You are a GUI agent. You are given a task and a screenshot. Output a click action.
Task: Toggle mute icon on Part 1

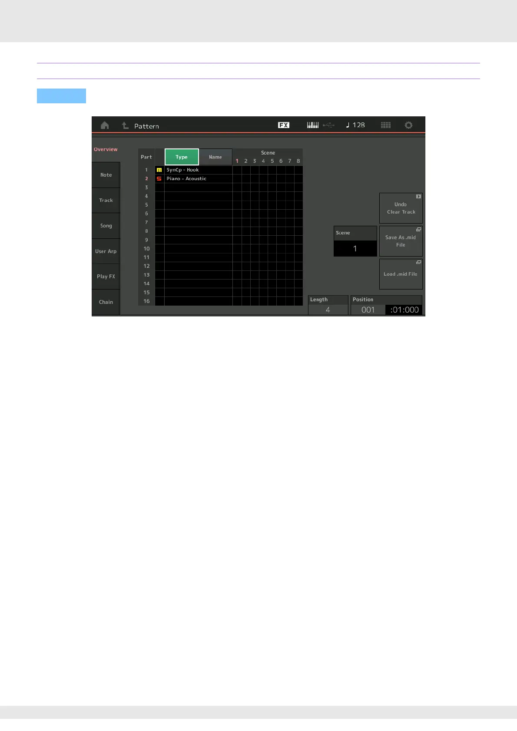(159, 170)
